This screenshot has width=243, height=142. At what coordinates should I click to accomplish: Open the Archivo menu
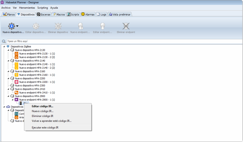pos(6,8)
